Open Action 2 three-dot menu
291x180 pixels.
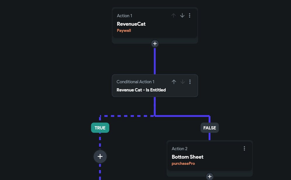[245, 148]
